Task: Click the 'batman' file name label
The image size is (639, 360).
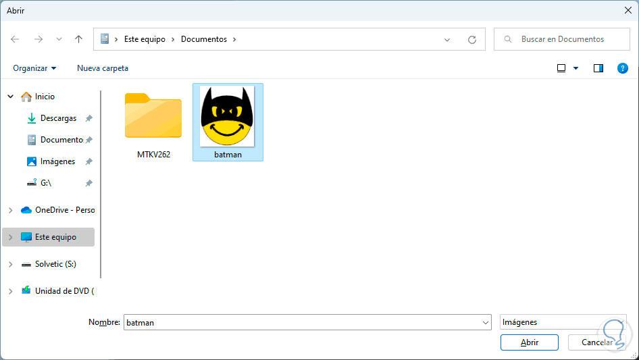Action: point(228,155)
